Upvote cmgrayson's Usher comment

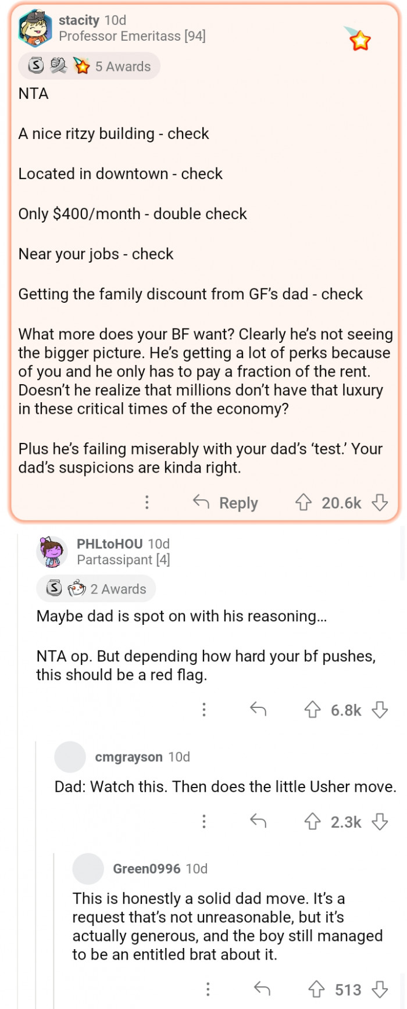(313, 822)
